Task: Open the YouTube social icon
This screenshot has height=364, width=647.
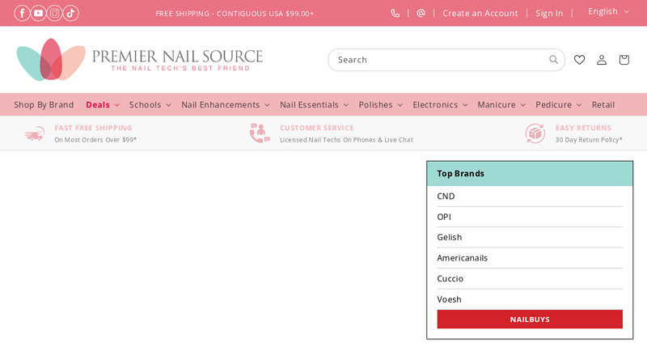Action: click(38, 13)
